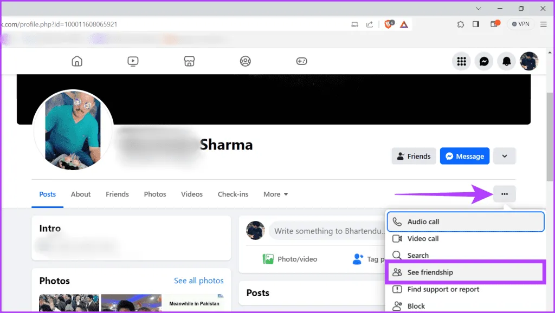Go to Facebook Home icon
Screen dimensions: 555x313
pyautogui.click(x=77, y=61)
